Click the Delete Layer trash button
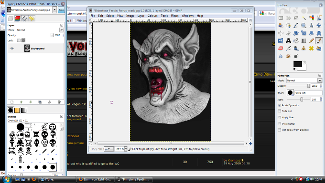The width and height of the screenshot is (325, 183). pyautogui.click(x=59, y=102)
